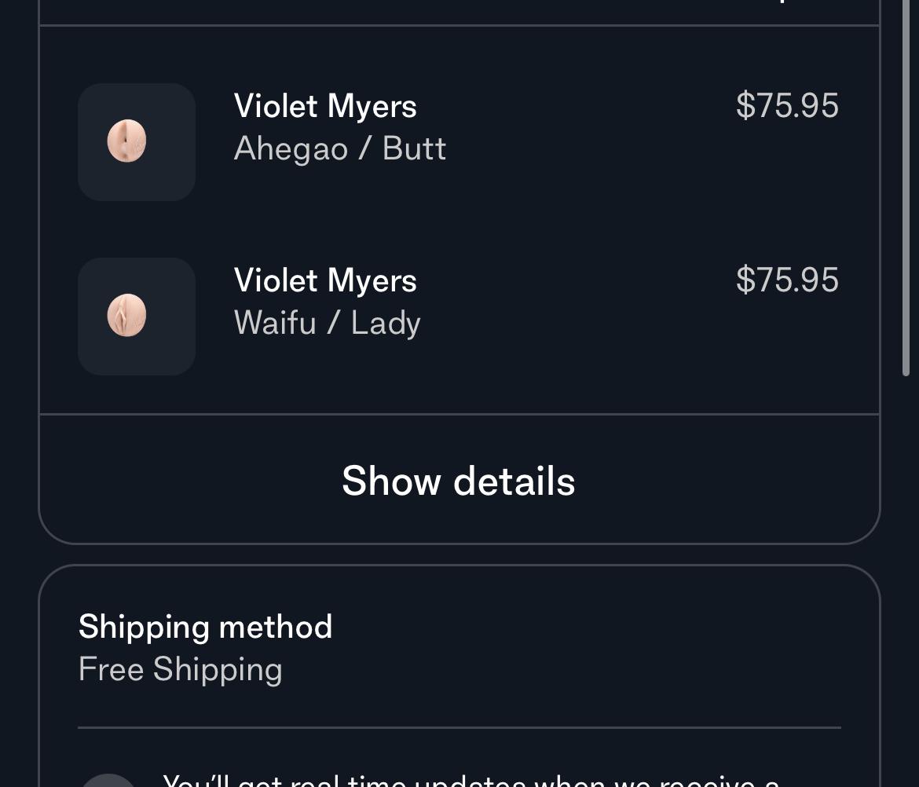Image resolution: width=919 pixels, height=787 pixels.
Task: Click the blank space between the two product rows
Action: click(459, 229)
